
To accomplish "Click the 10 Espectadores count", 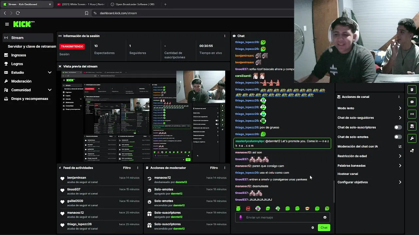I will (x=96, y=46).
